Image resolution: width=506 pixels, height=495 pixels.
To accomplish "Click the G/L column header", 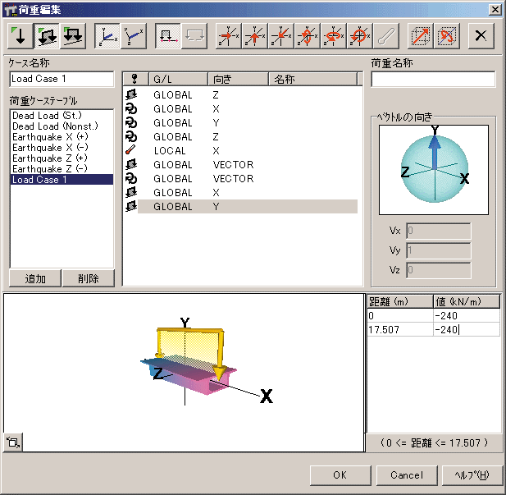I will [x=178, y=79].
